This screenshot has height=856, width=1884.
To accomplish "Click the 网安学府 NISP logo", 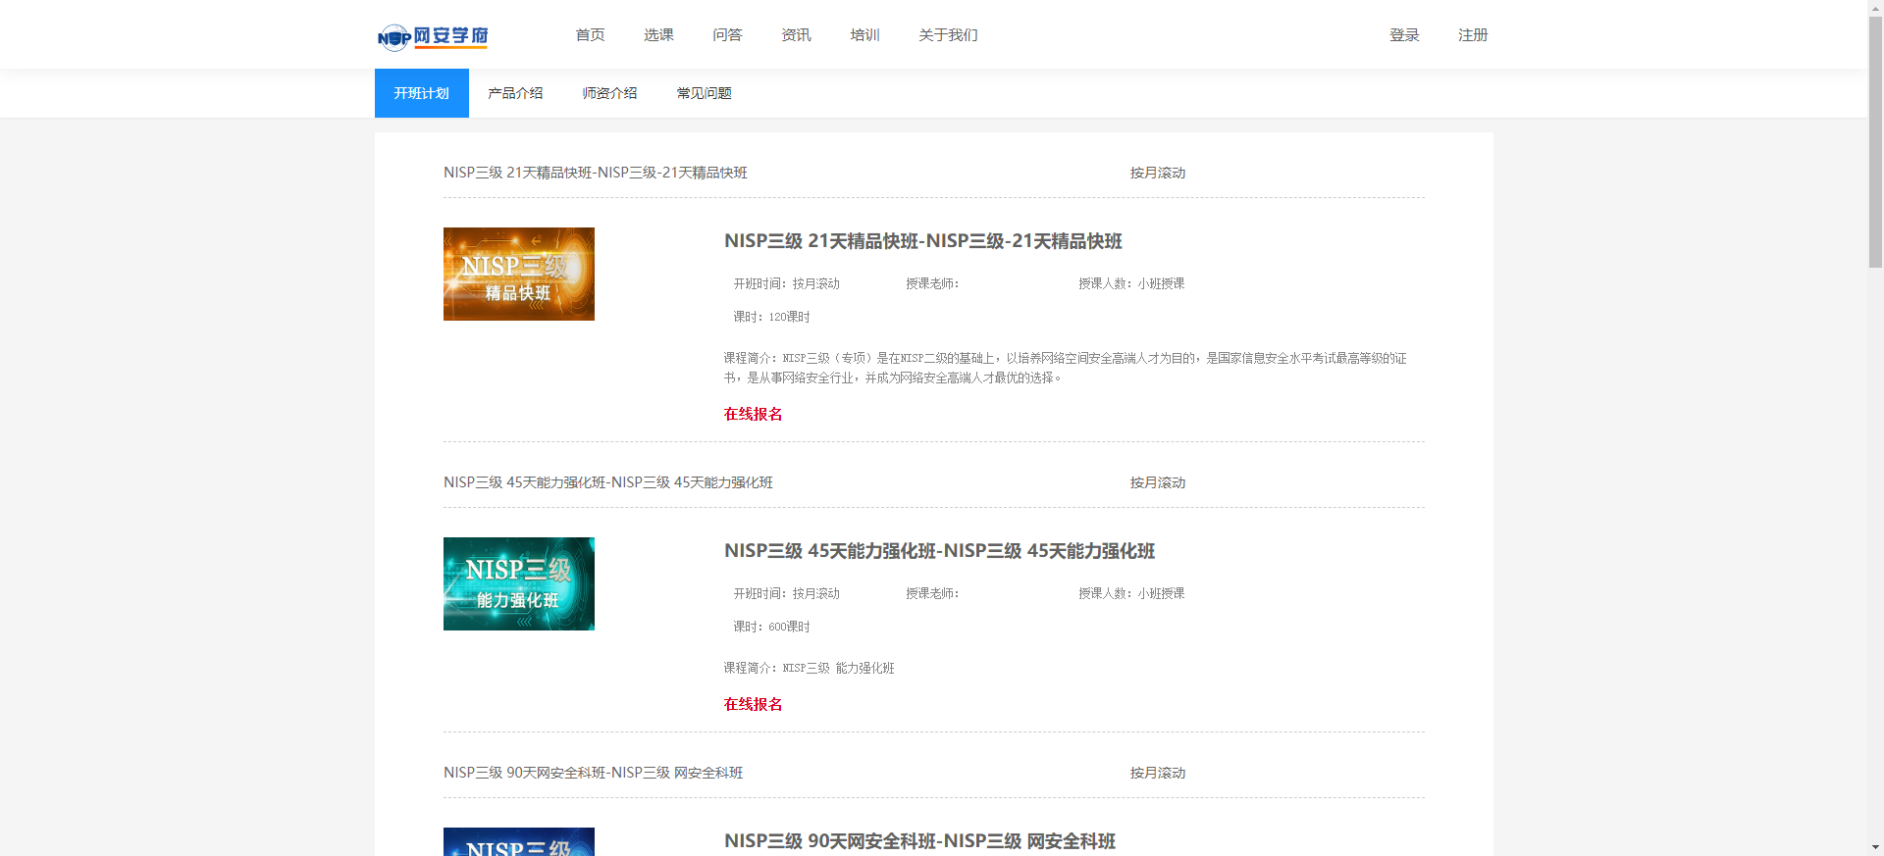I will 433,36.
